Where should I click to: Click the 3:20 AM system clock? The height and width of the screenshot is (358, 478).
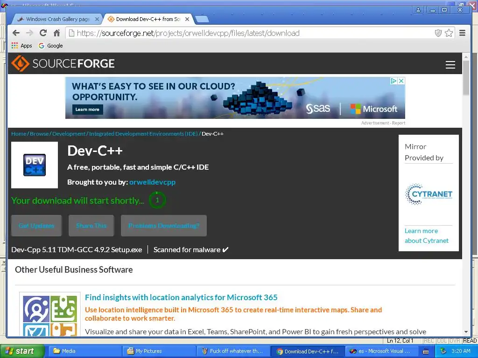pos(461,351)
